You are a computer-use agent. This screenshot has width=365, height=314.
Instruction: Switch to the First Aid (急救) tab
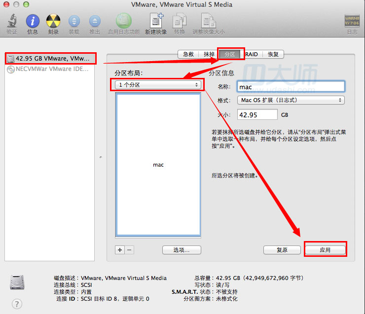click(x=188, y=54)
